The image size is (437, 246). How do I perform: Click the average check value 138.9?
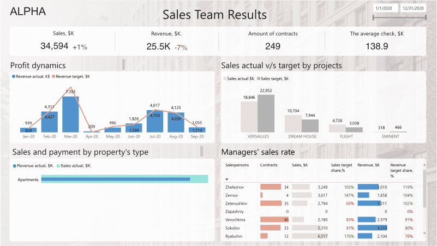click(x=377, y=46)
